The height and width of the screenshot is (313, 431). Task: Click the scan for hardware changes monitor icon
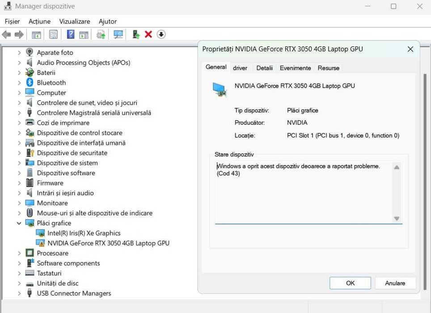tap(118, 34)
